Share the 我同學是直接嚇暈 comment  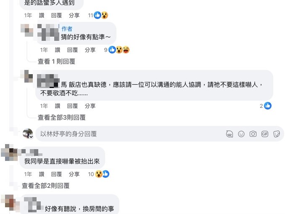coord(74,174)
